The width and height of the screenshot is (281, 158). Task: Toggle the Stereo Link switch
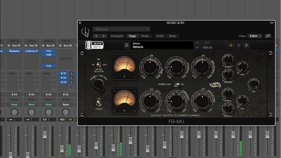pos(177,84)
